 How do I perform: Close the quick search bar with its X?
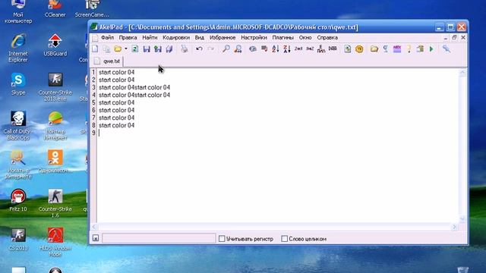[96, 238]
